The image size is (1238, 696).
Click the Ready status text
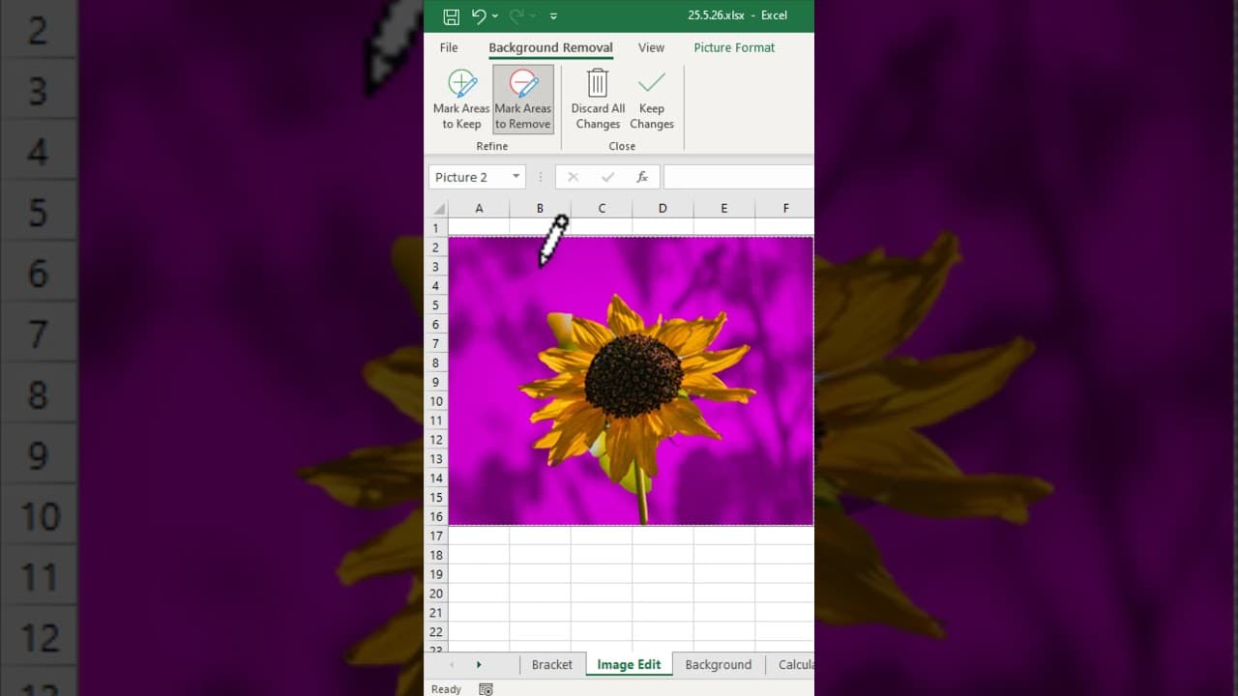click(446, 689)
